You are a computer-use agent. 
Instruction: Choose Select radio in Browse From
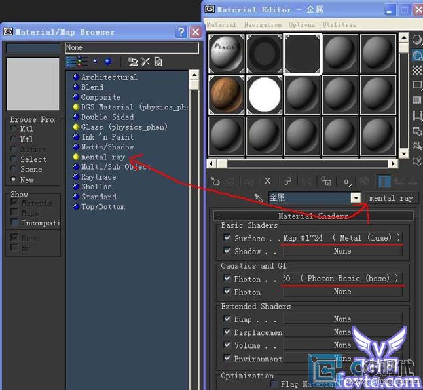(13, 159)
